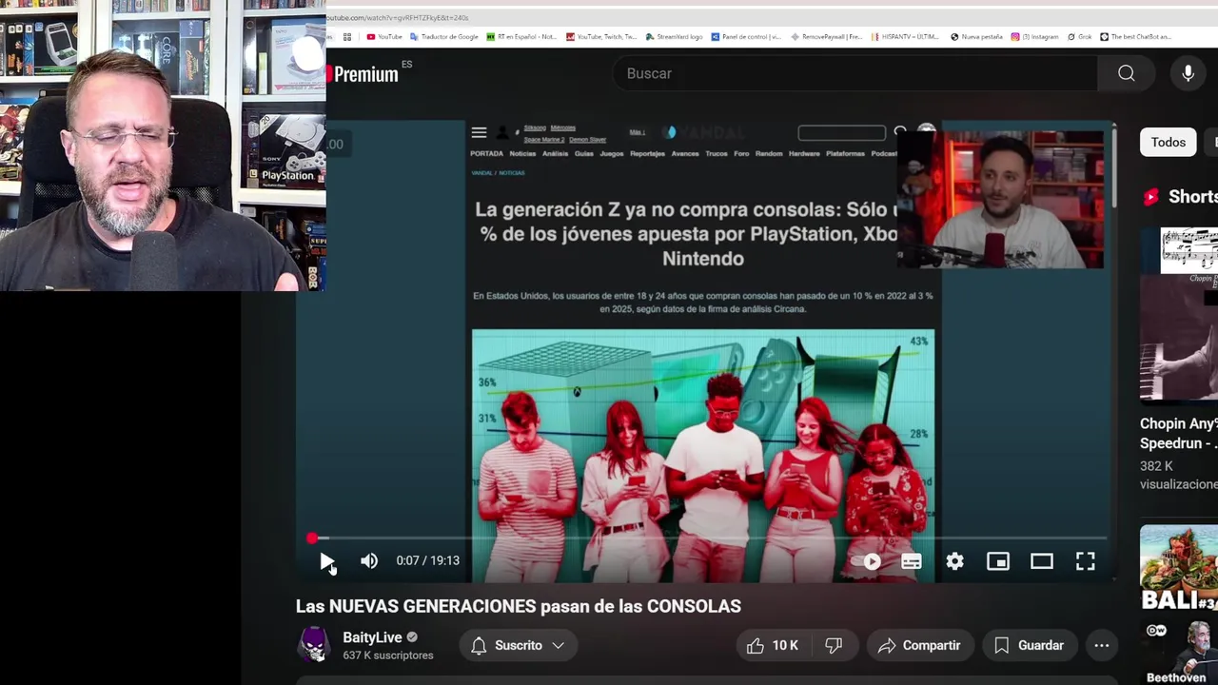Run the search with the magnifier button
The height and width of the screenshot is (685, 1218).
1126,73
